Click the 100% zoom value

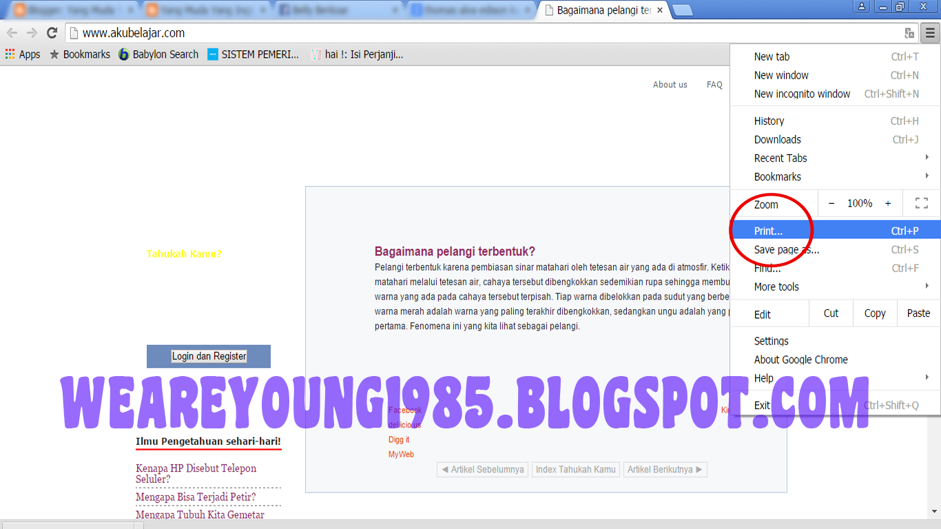(860, 203)
